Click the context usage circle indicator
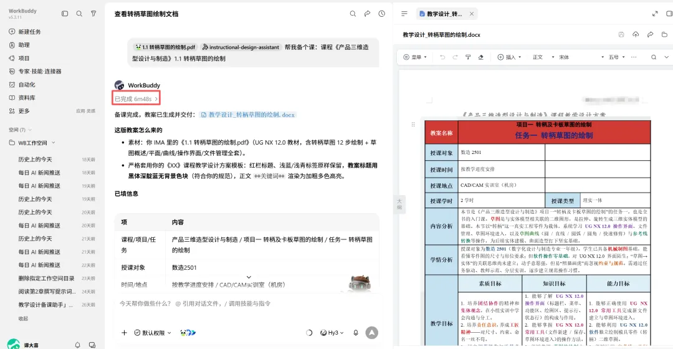Image resolution: width=673 pixels, height=349 pixels. tap(309, 333)
